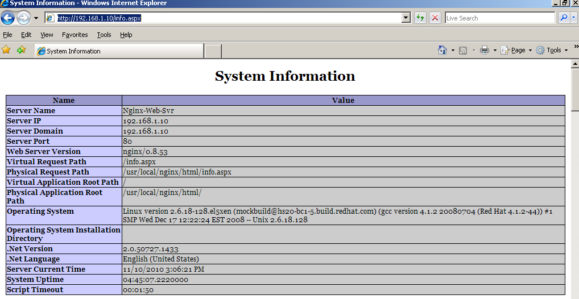
Task: Click Add to Favorites star-plus icon
Action: (22, 50)
